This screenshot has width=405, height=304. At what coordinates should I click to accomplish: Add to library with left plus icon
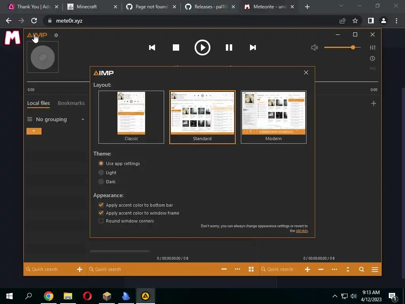[79, 269]
